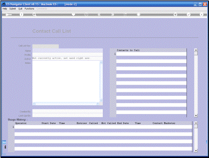Click the key icon in toolbar

point(8,15)
